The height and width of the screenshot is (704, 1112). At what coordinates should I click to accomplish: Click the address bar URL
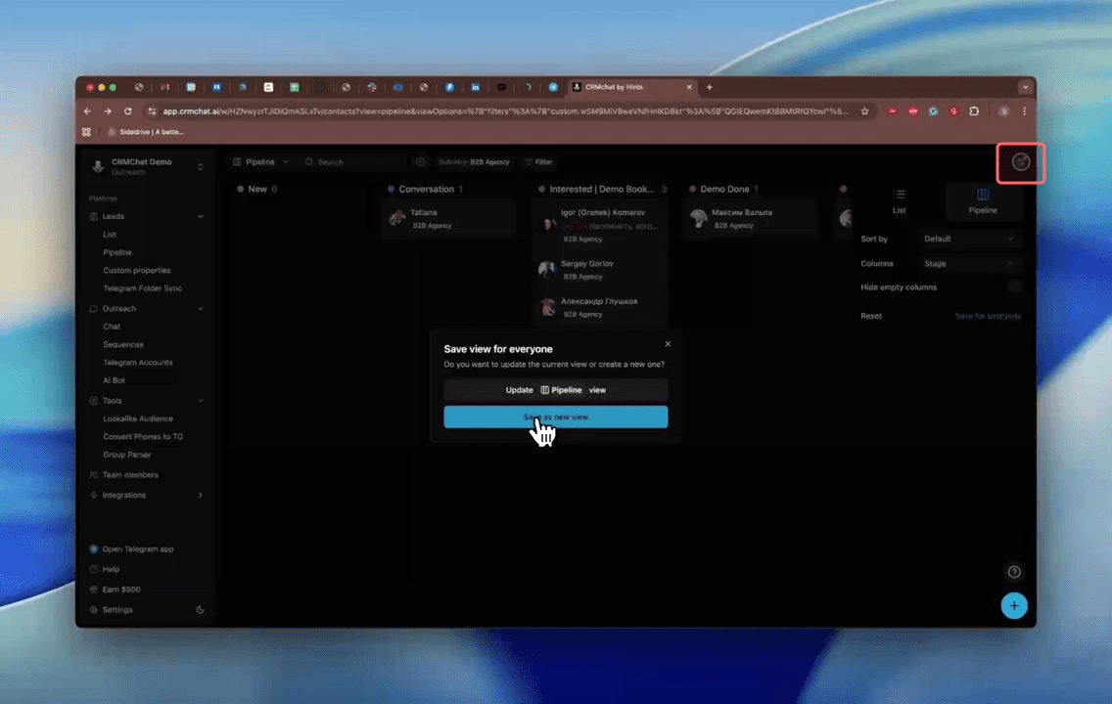[504, 111]
